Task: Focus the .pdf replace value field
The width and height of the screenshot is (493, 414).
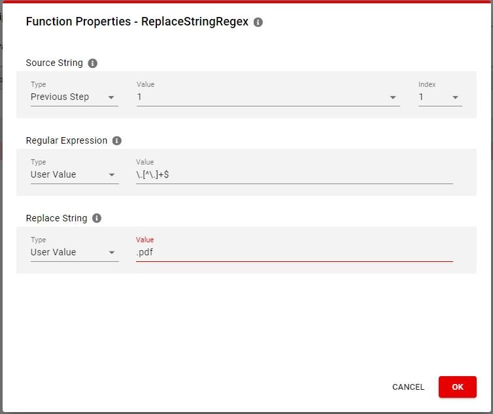Action: click(x=294, y=253)
